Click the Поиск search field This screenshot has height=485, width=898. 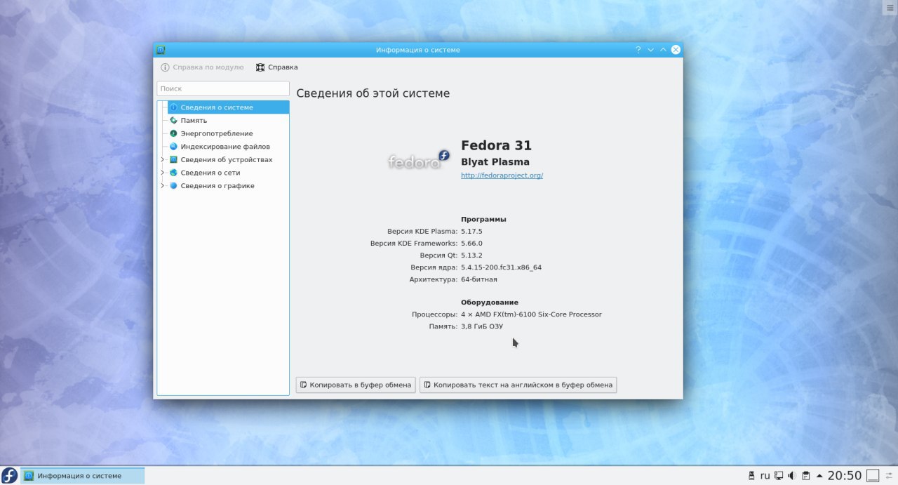[x=223, y=88]
